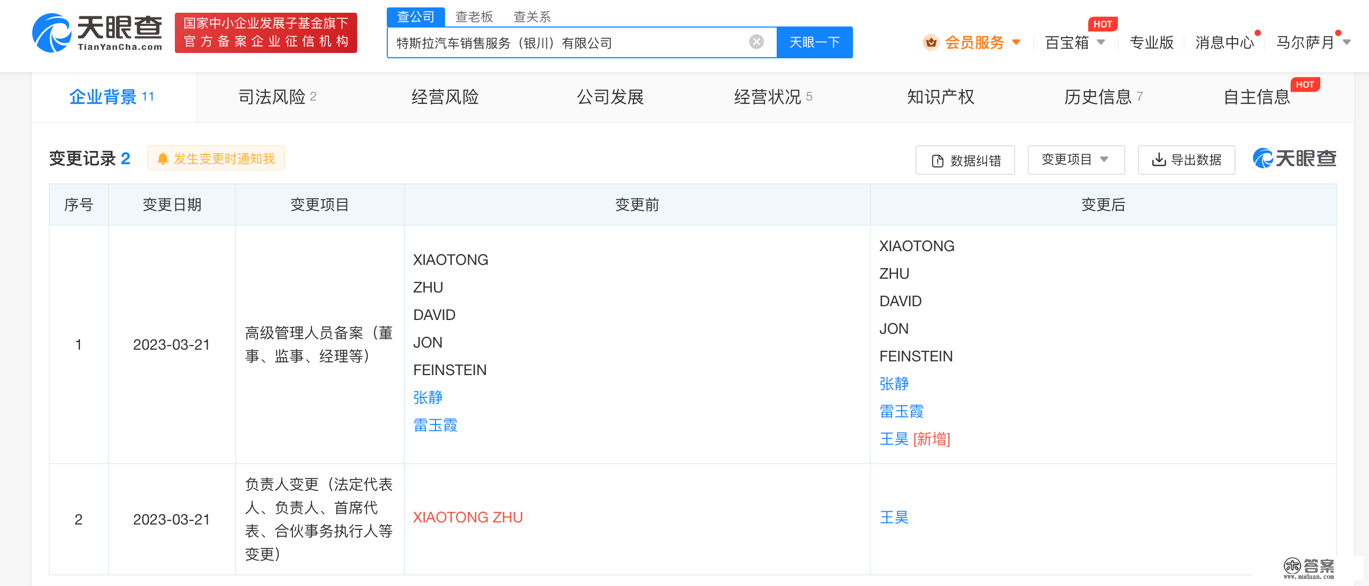
Task: Click 负责人变更 change item in row 2
Action: coord(319,519)
